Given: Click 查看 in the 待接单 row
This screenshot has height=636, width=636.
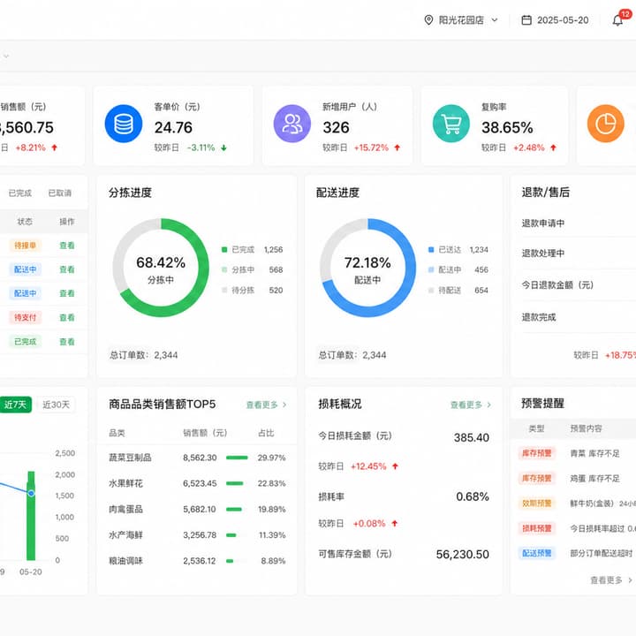Looking at the screenshot, I should tap(67, 246).
